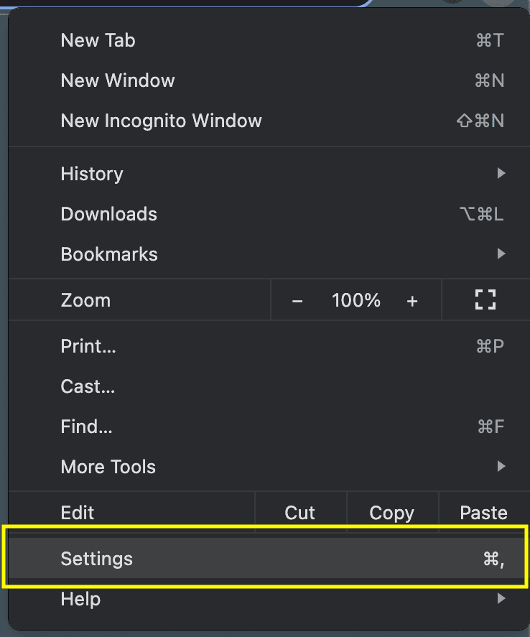Choose the Print... option
Image resolution: width=530 pixels, height=637 pixels.
point(269,346)
